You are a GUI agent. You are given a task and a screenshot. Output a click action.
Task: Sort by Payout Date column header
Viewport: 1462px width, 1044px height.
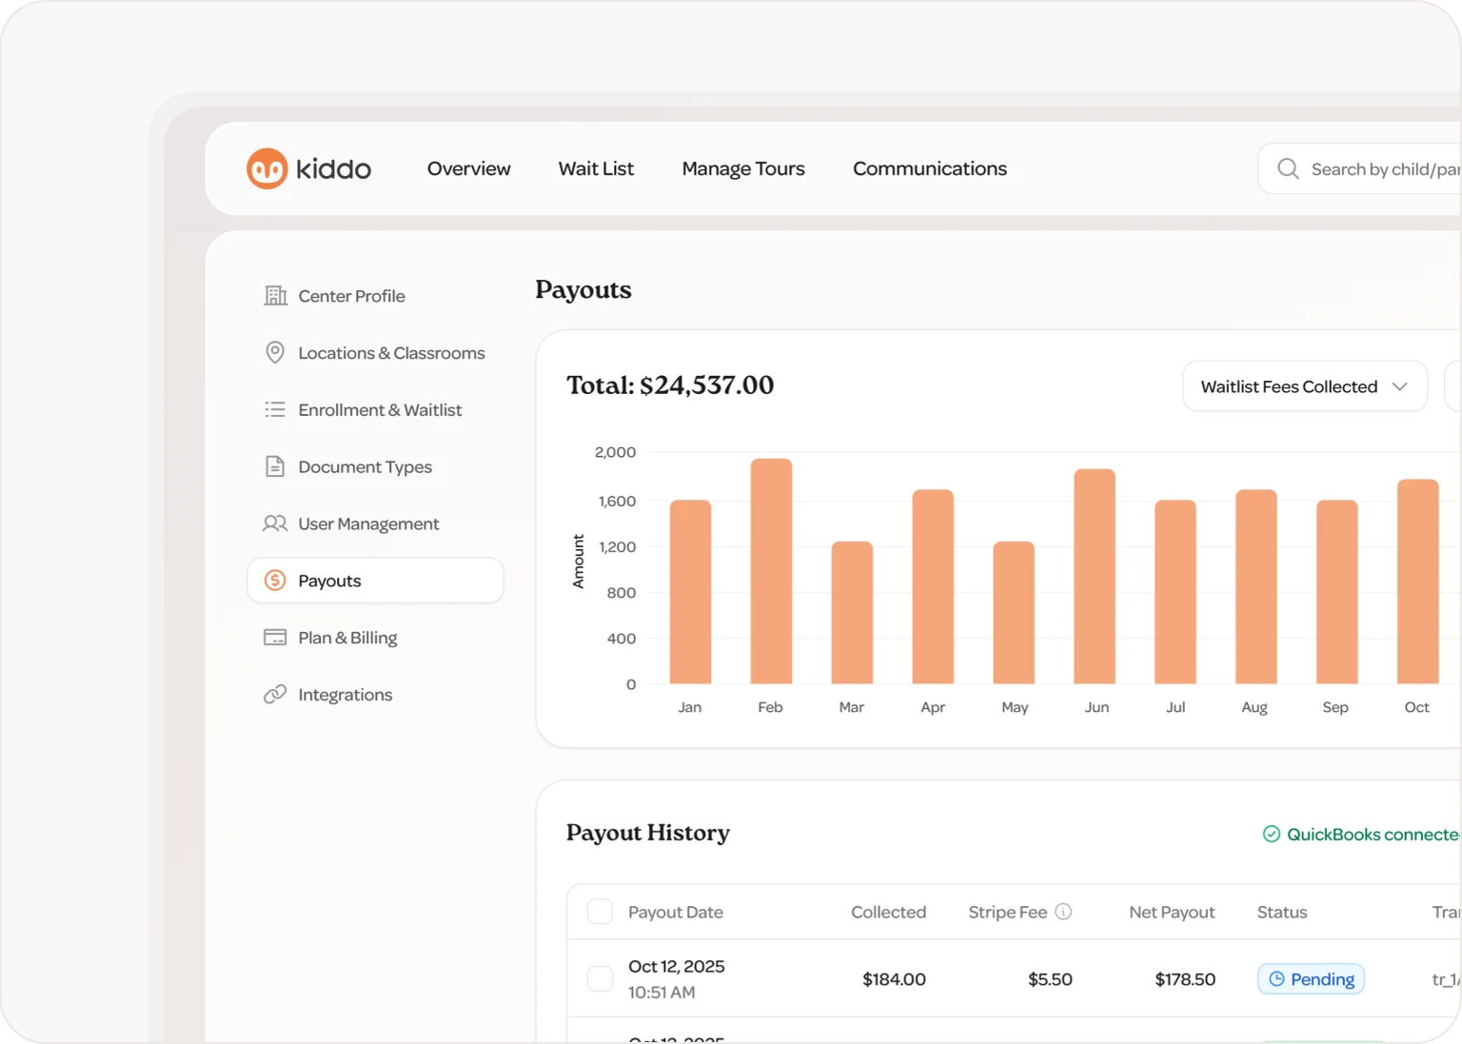point(676,912)
